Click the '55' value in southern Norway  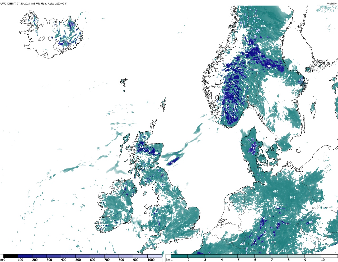[x=233, y=118]
